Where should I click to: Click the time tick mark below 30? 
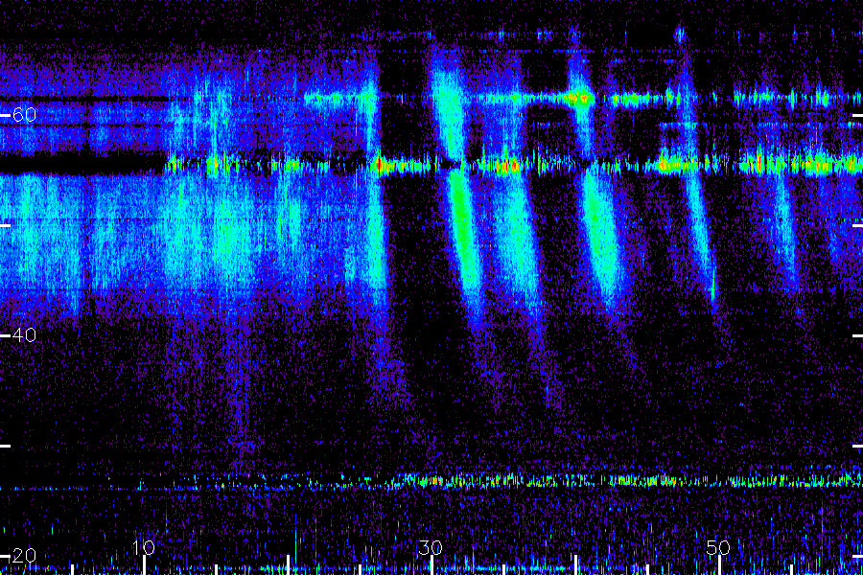432,565
